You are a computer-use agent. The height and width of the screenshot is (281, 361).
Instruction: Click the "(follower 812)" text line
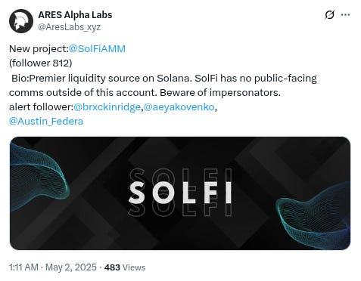[x=41, y=63]
